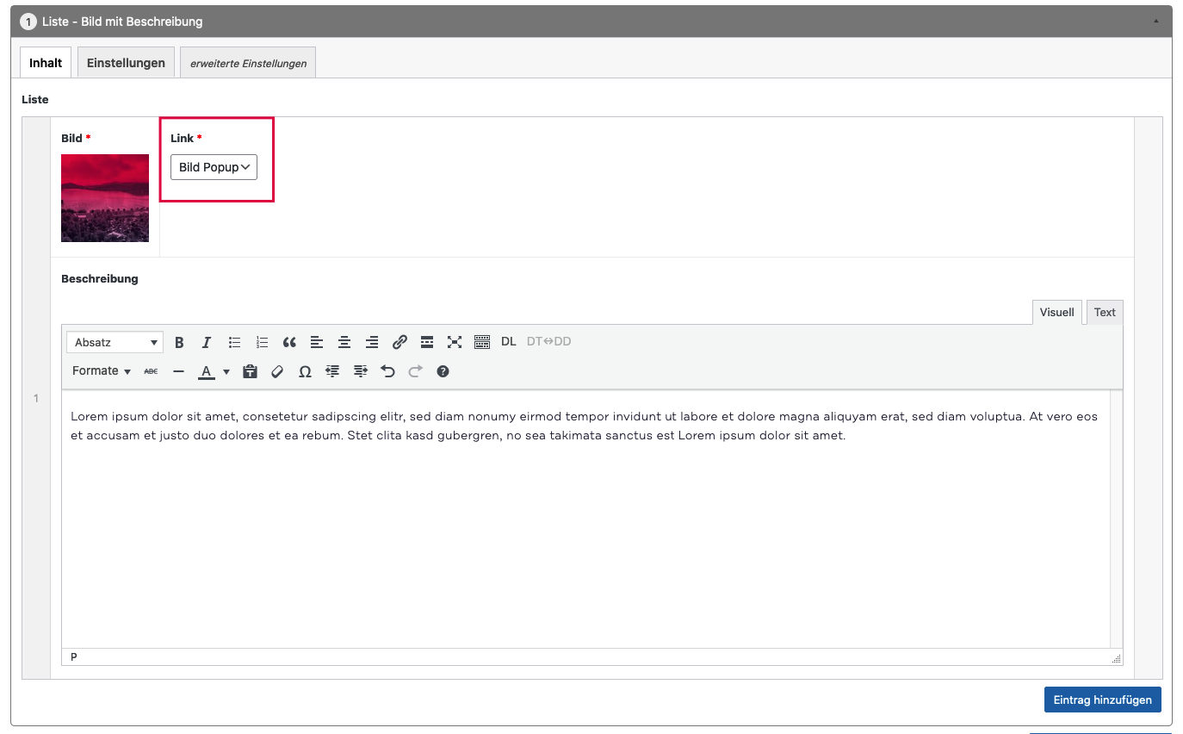Insert special character with Omega icon

pos(305,371)
